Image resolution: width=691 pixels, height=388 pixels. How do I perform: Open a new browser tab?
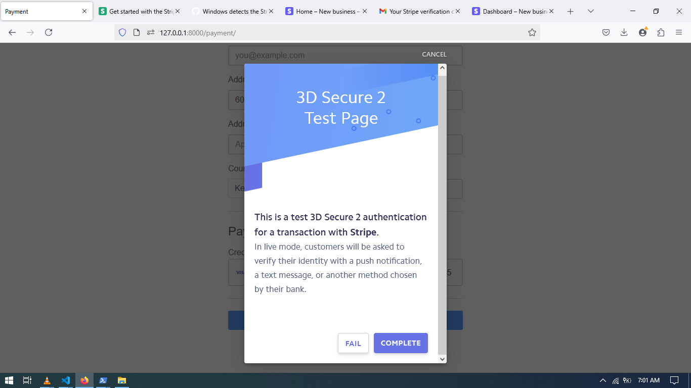tap(570, 11)
